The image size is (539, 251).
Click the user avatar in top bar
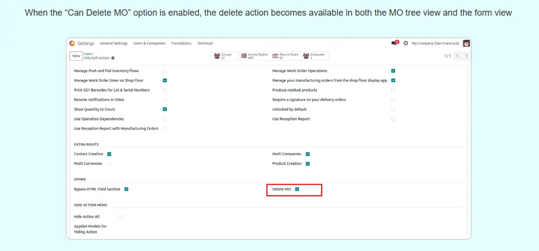[x=466, y=43]
